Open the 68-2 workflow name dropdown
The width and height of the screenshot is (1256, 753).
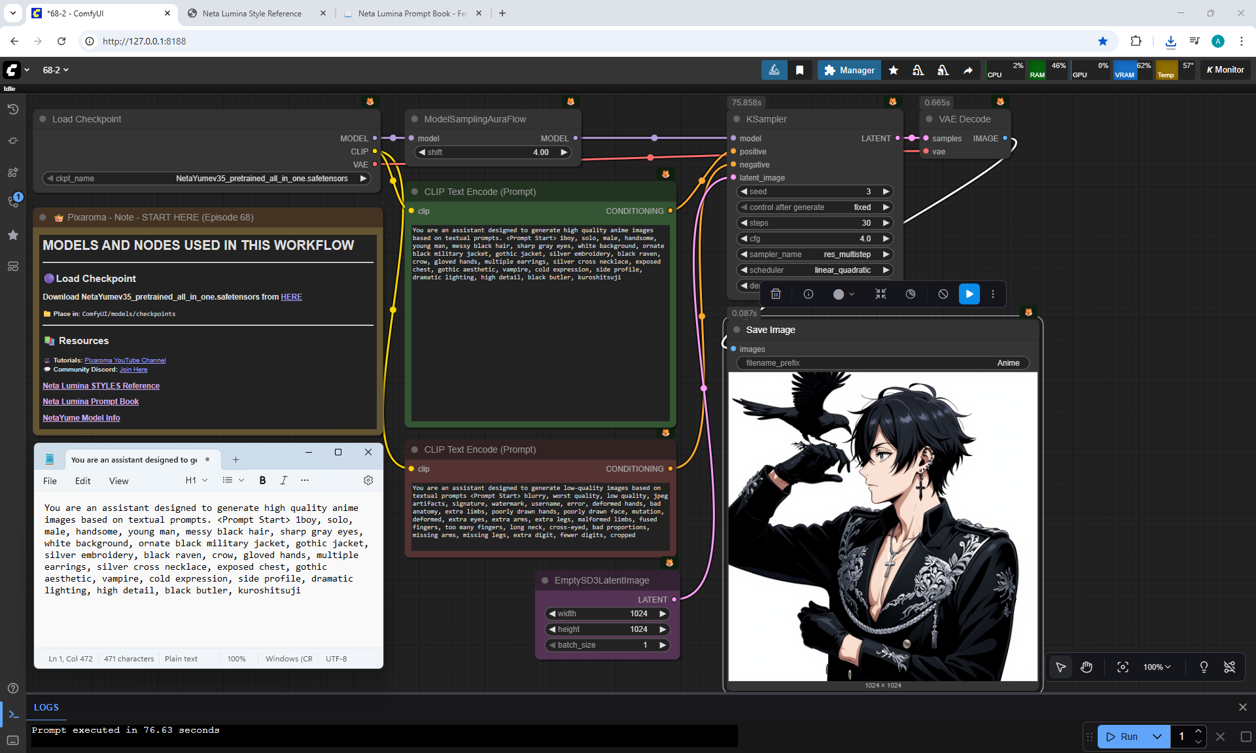point(56,70)
